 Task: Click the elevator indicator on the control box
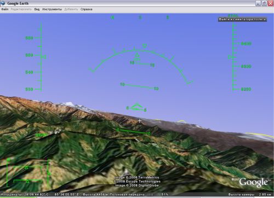(49, 173)
